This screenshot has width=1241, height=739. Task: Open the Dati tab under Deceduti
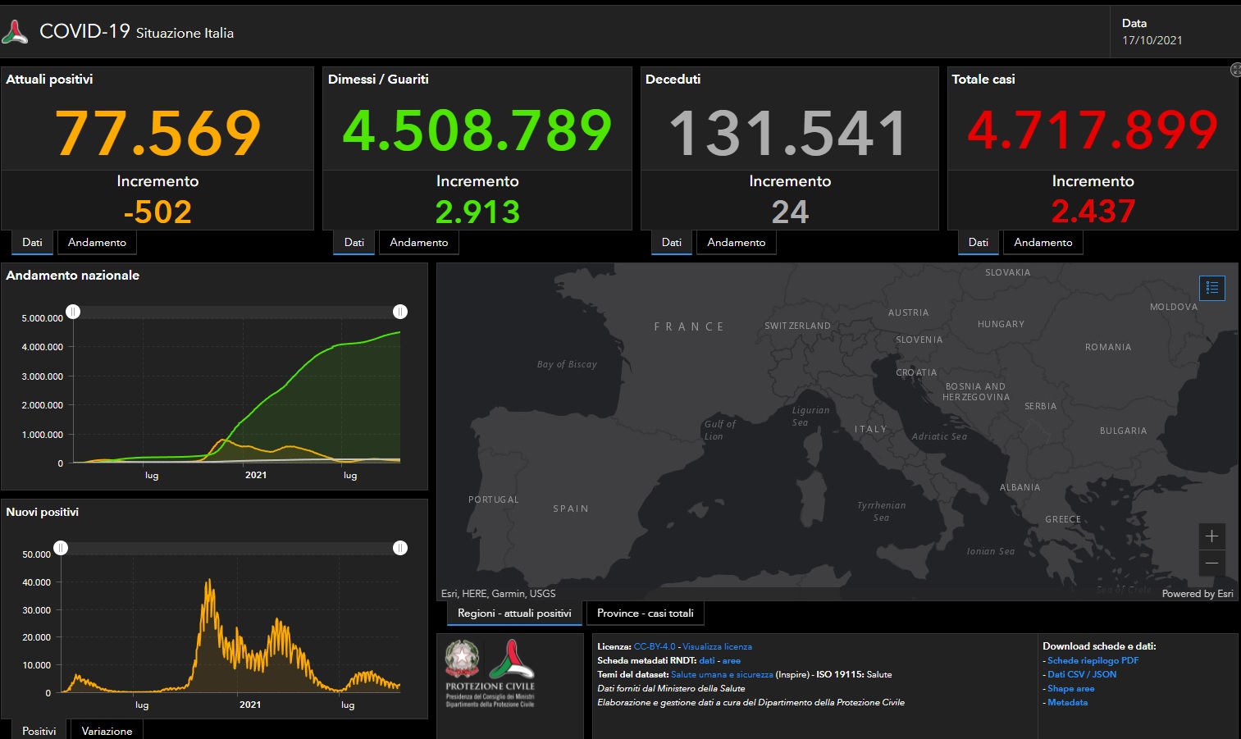pos(671,242)
